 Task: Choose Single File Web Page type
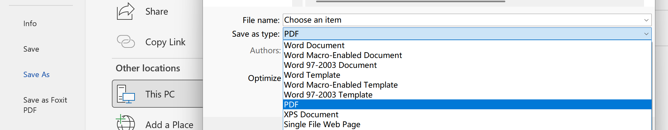[x=467, y=124]
